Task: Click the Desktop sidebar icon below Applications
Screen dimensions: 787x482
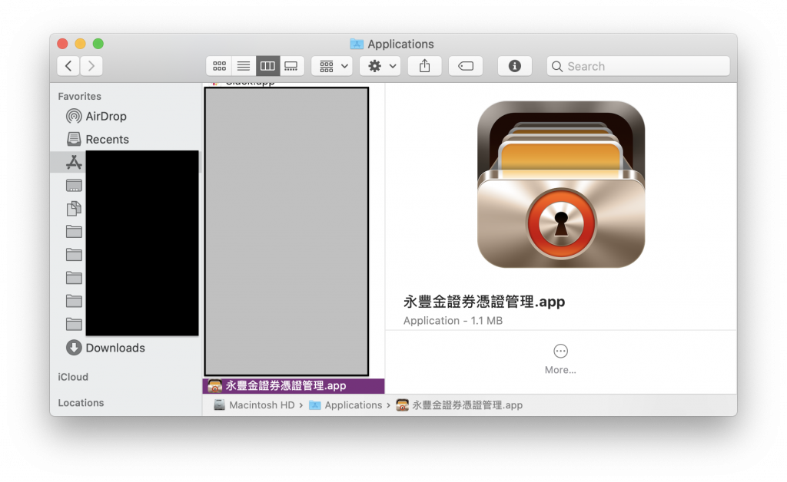Action: pyautogui.click(x=74, y=186)
